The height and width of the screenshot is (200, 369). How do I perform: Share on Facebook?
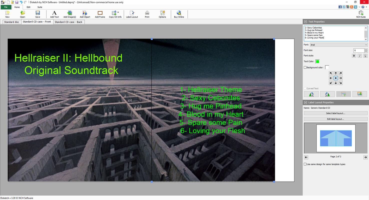coord(340,7)
